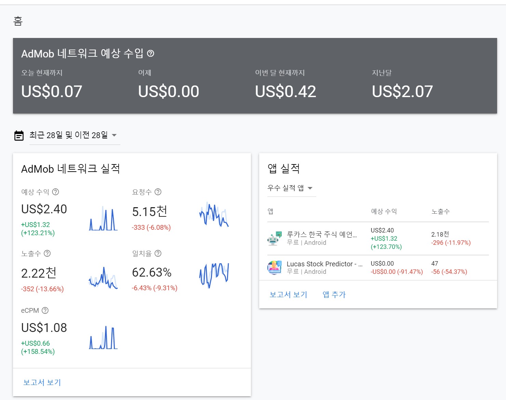Click last month's earnings US$2.07
The image size is (506, 400).
pos(402,91)
